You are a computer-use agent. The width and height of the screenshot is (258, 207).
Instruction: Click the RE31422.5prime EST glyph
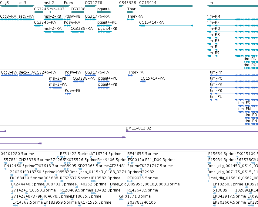click(x=63, y=157)
